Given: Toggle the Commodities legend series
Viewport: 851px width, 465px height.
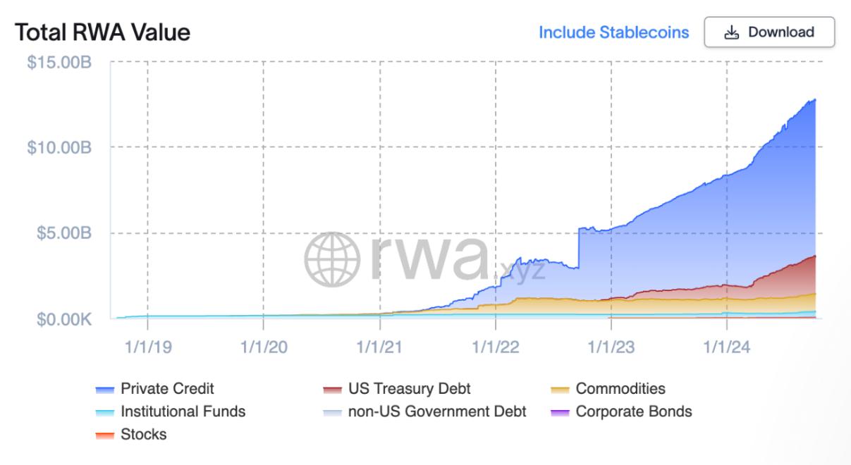Looking at the screenshot, I should (x=620, y=388).
